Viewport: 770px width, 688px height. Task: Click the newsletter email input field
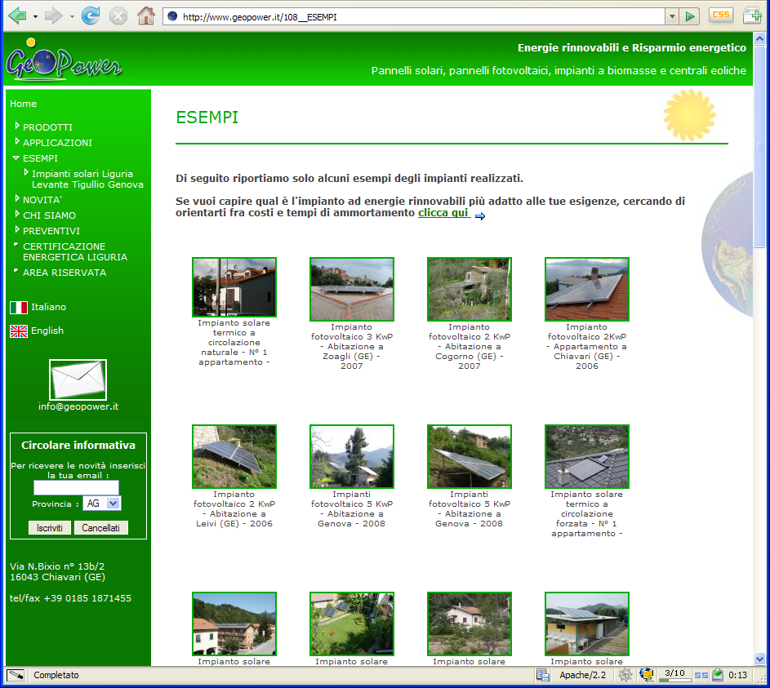pos(76,488)
